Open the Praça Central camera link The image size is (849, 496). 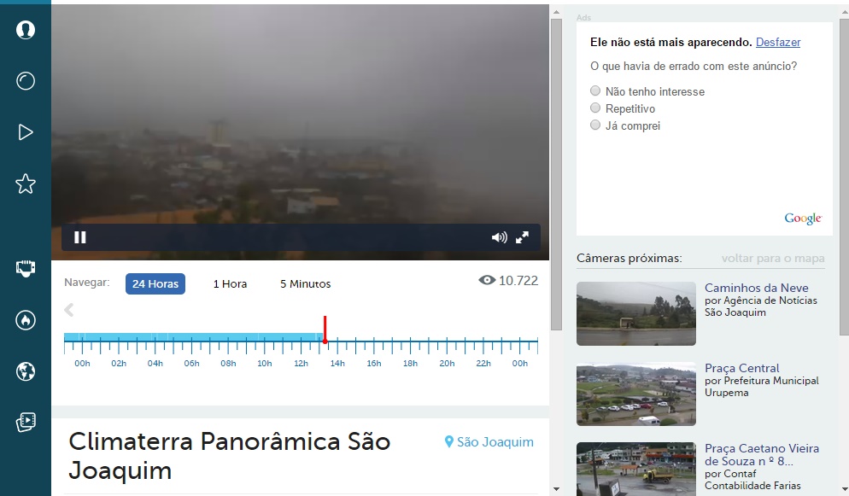741,368
